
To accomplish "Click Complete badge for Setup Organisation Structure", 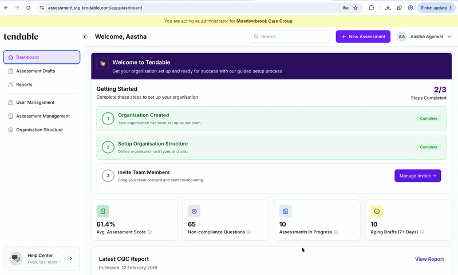I will 428,147.
